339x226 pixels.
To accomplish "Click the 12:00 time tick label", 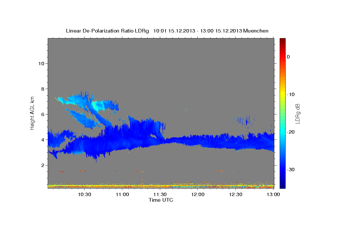I will (198, 194).
